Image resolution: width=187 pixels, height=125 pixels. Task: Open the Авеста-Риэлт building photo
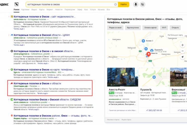tap(123, 77)
